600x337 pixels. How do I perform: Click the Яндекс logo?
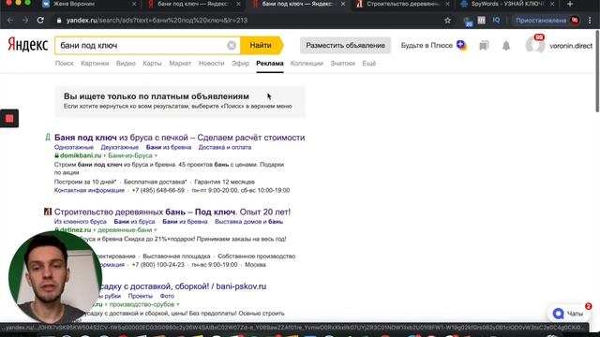[x=28, y=45]
